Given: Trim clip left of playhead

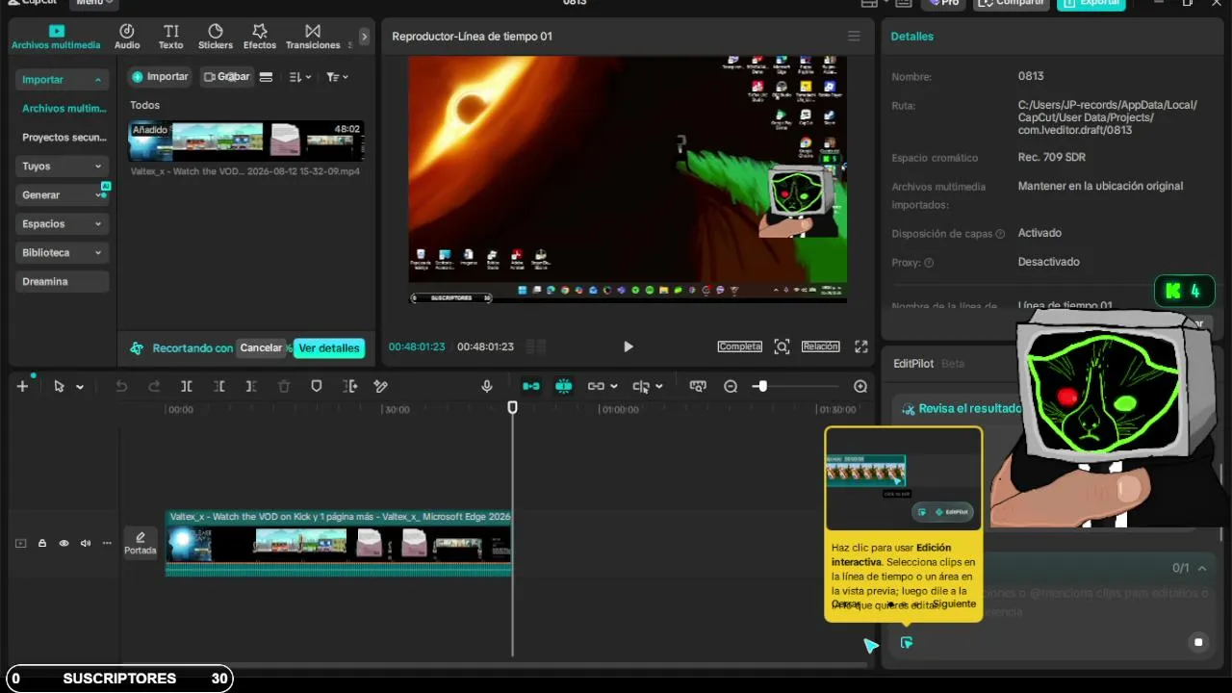Looking at the screenshot, I should [x=219, y=386].
